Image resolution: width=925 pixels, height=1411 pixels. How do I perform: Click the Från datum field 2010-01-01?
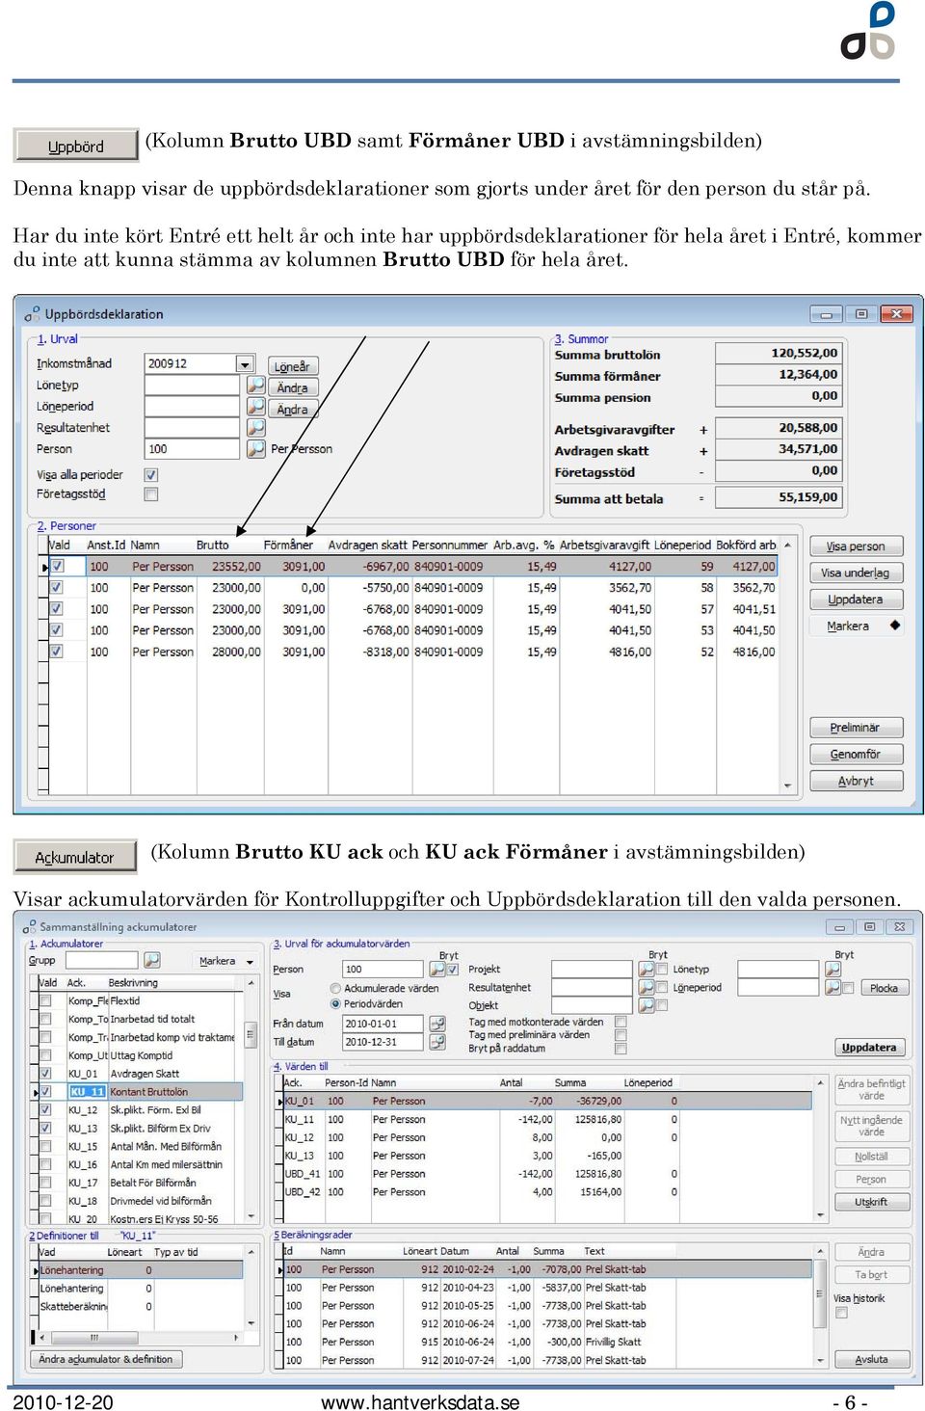(x=383, y=1024)
